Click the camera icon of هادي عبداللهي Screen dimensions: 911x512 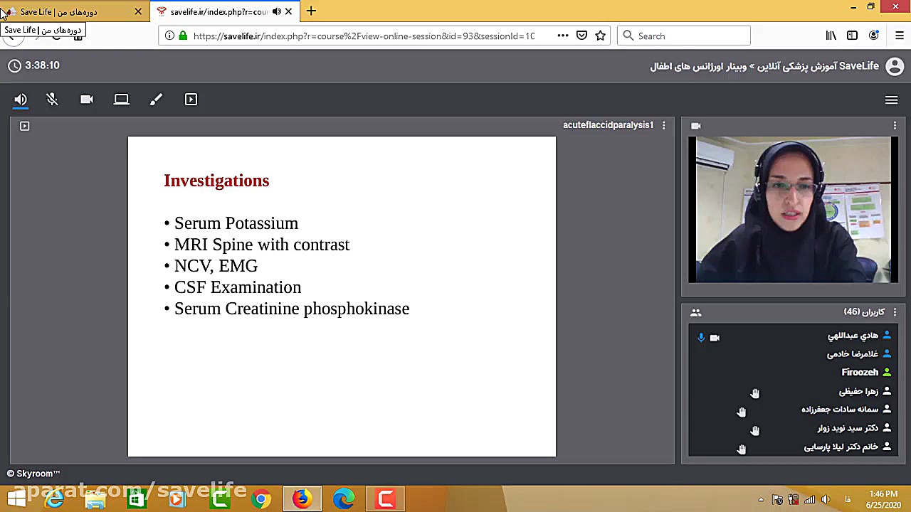pos(715,338)
